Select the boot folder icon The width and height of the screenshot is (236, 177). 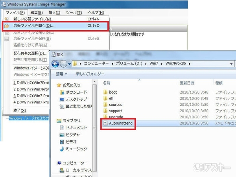click(x=105, y=92)
